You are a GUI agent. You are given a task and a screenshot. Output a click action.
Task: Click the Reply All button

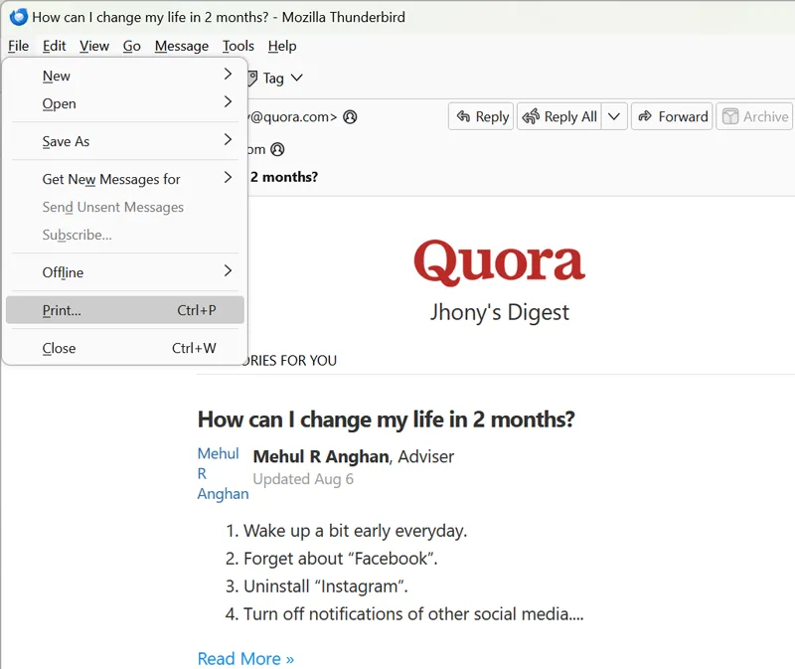[x=559, y=116]
